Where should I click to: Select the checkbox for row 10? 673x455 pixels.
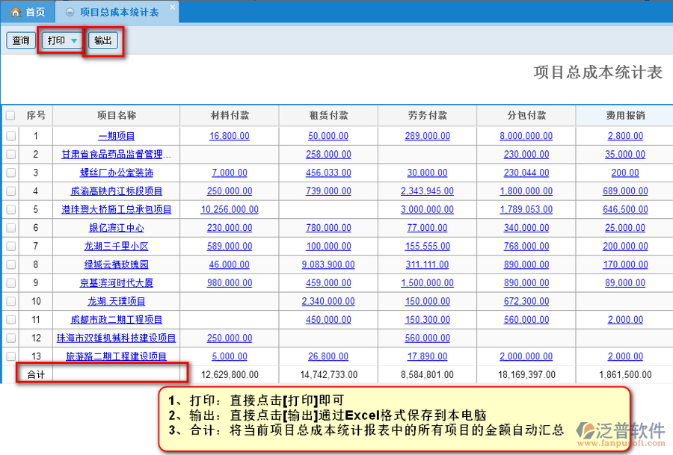click(x=10, y=301)
